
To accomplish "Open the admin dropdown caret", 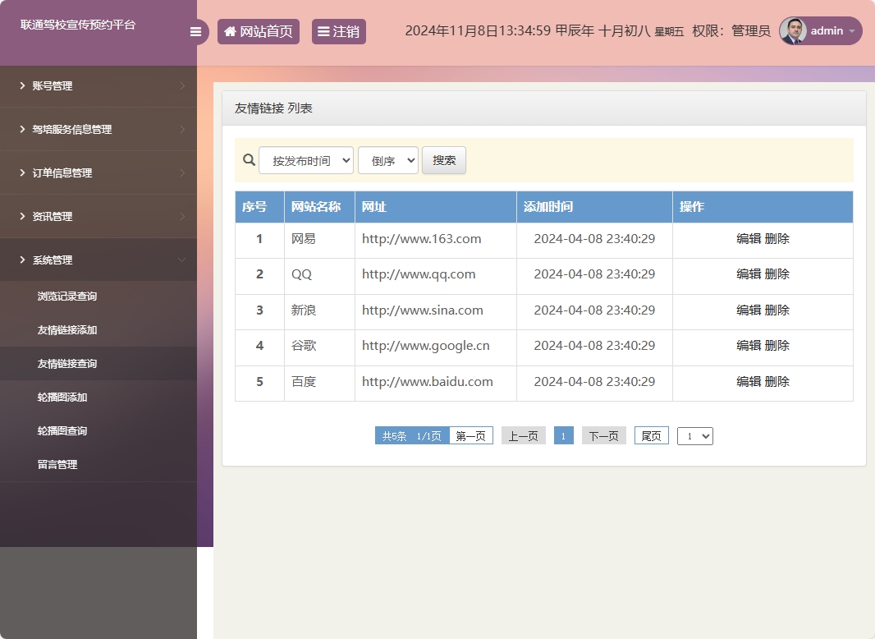I will 852,31.
